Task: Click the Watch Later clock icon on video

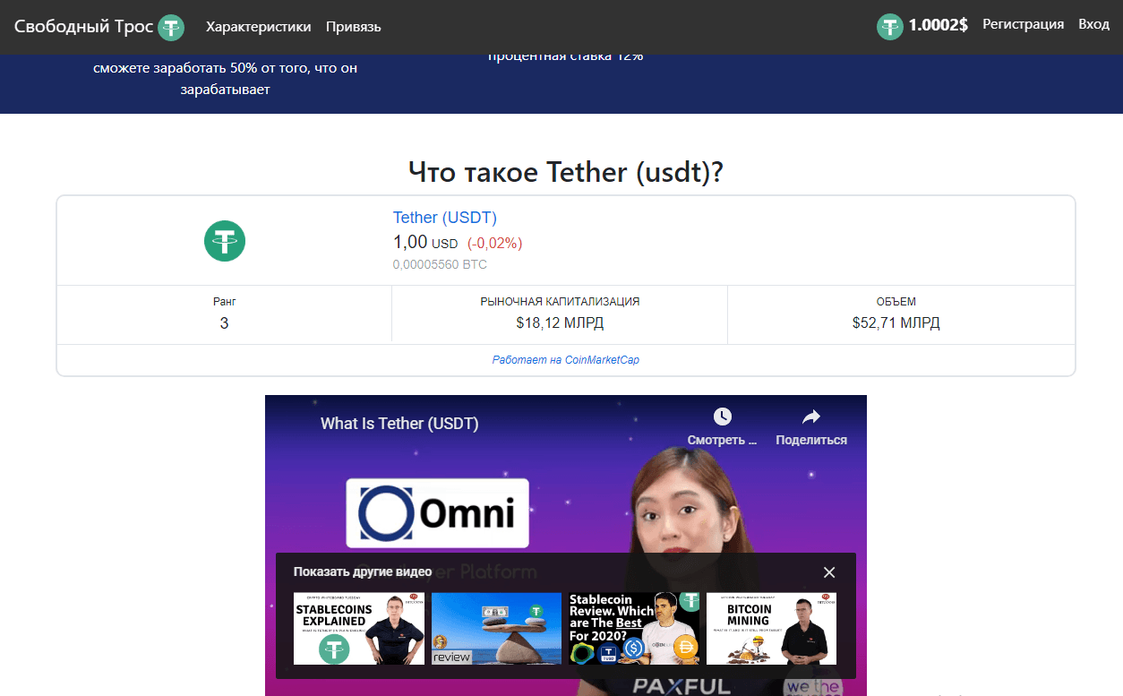Action: pos(722,417)
